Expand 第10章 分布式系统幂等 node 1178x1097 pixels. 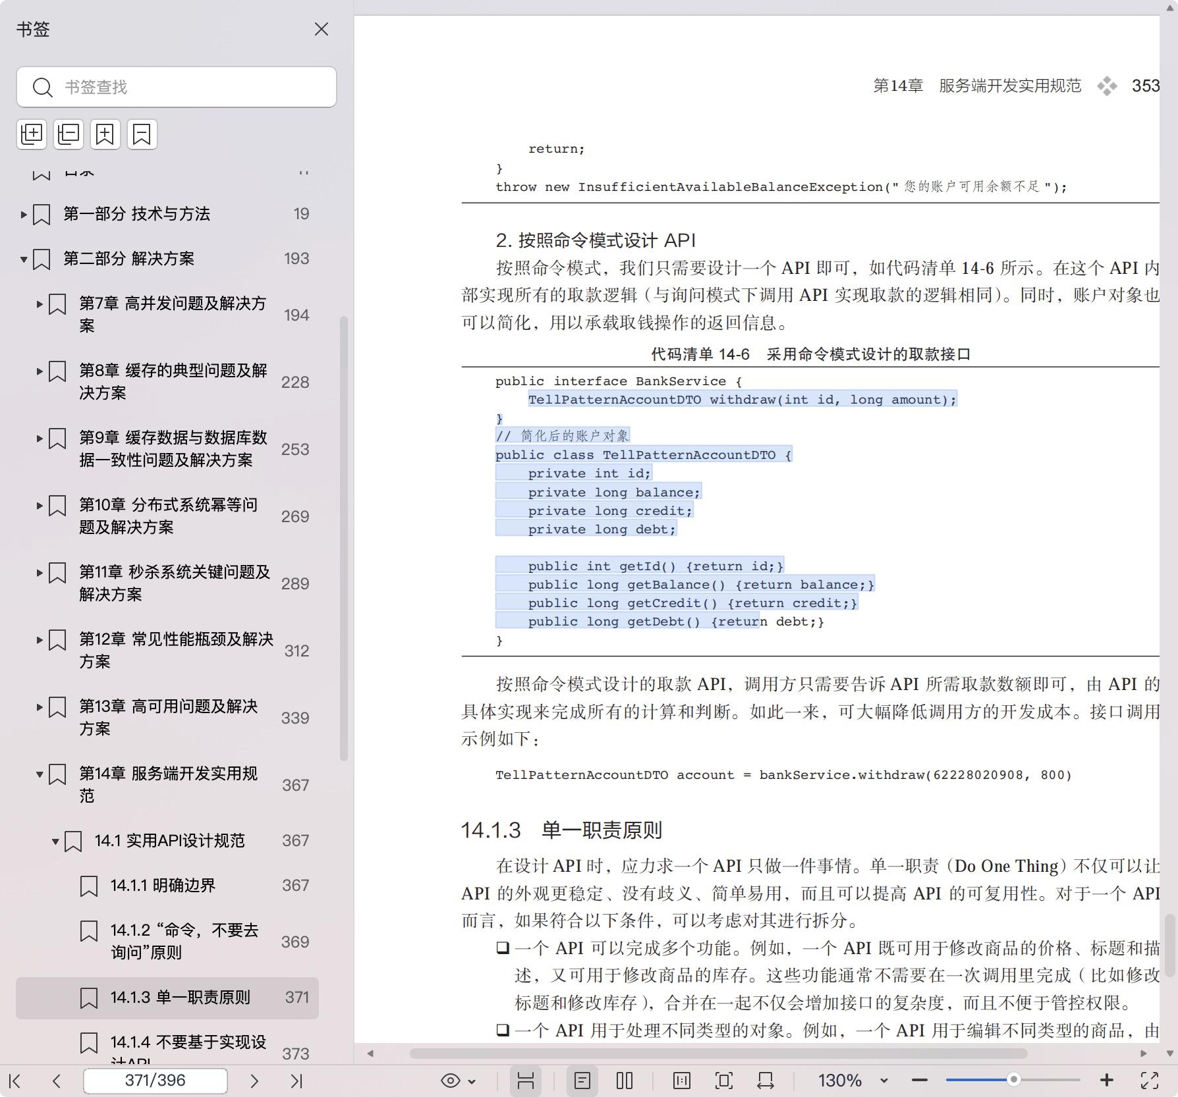click(x=40, y=505)
